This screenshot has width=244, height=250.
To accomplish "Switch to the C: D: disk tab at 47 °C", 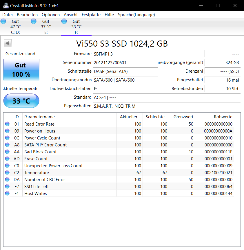I will [x=15, y=27].
